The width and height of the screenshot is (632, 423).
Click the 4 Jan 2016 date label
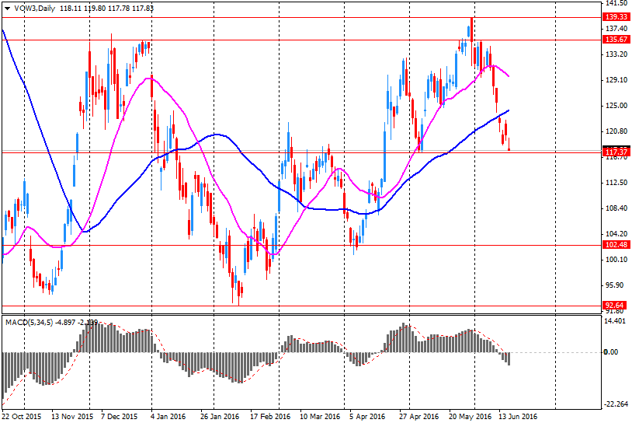[x=168, y=416]
